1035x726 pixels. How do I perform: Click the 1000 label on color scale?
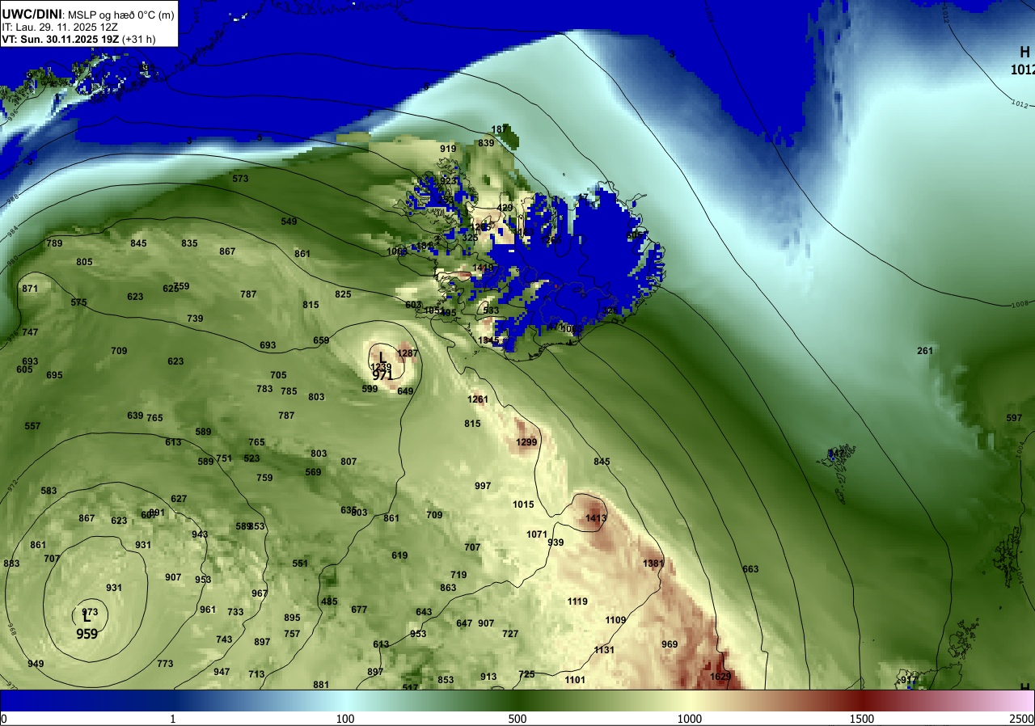click(x=690, y=719)
